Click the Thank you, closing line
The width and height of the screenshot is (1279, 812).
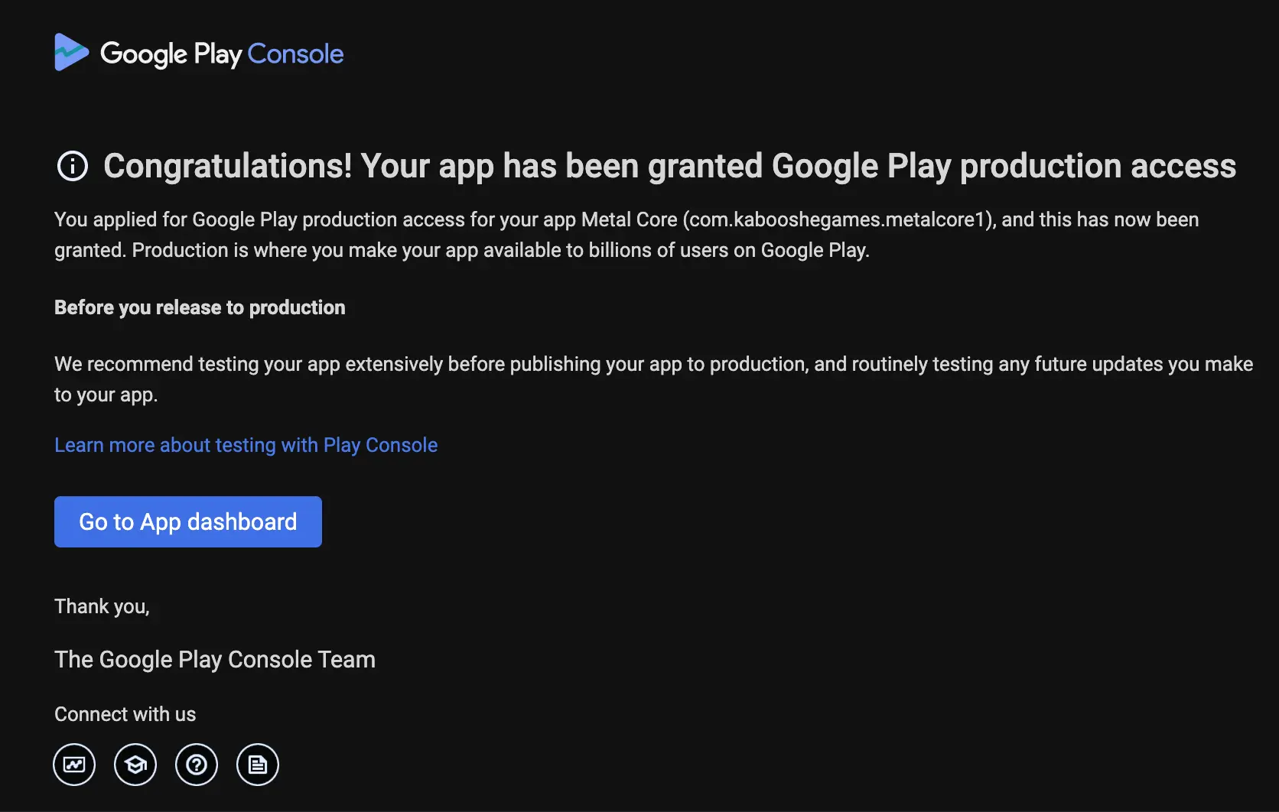click(102, 606)
